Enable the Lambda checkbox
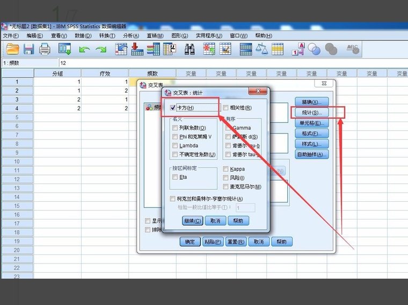This screenshot has width=408, height=305. tap(175, 145)
